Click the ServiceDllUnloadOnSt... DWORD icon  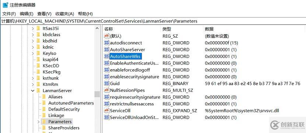[x=107, y=118]
